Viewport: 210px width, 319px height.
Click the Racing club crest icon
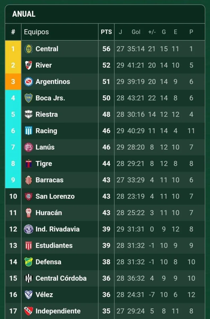point(28,131)
